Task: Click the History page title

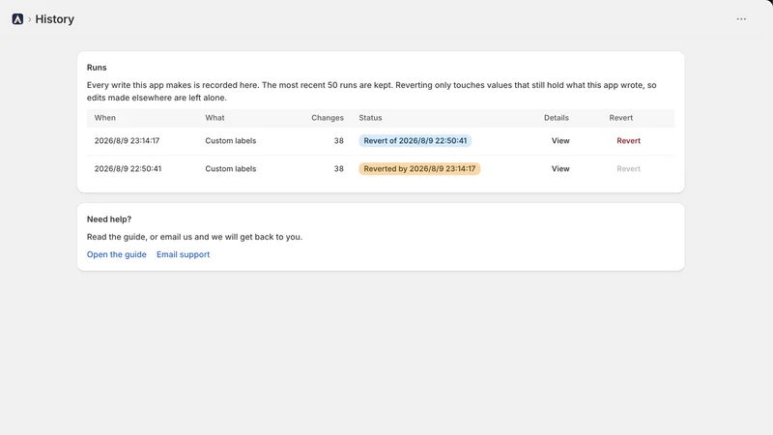Action: coord(55,19)
